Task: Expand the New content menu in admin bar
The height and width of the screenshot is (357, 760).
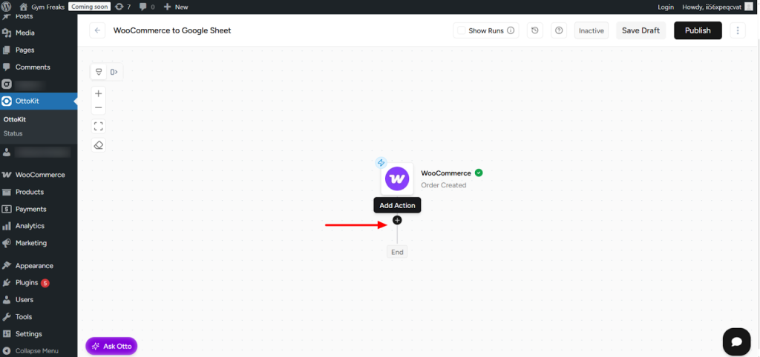Action: point(176,7)
